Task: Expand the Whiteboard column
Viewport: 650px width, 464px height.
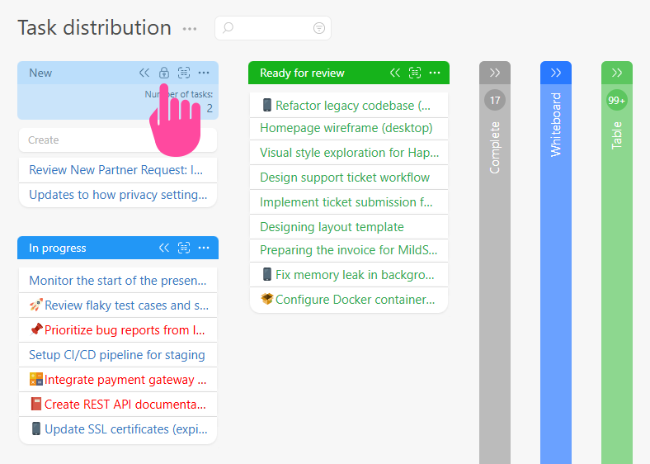Action: pos(556,73)
